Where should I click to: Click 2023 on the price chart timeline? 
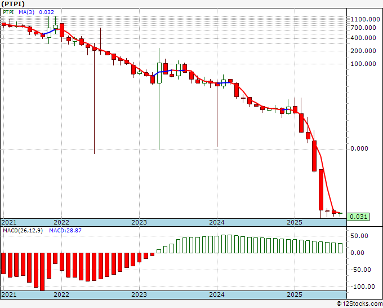(139, 222)
